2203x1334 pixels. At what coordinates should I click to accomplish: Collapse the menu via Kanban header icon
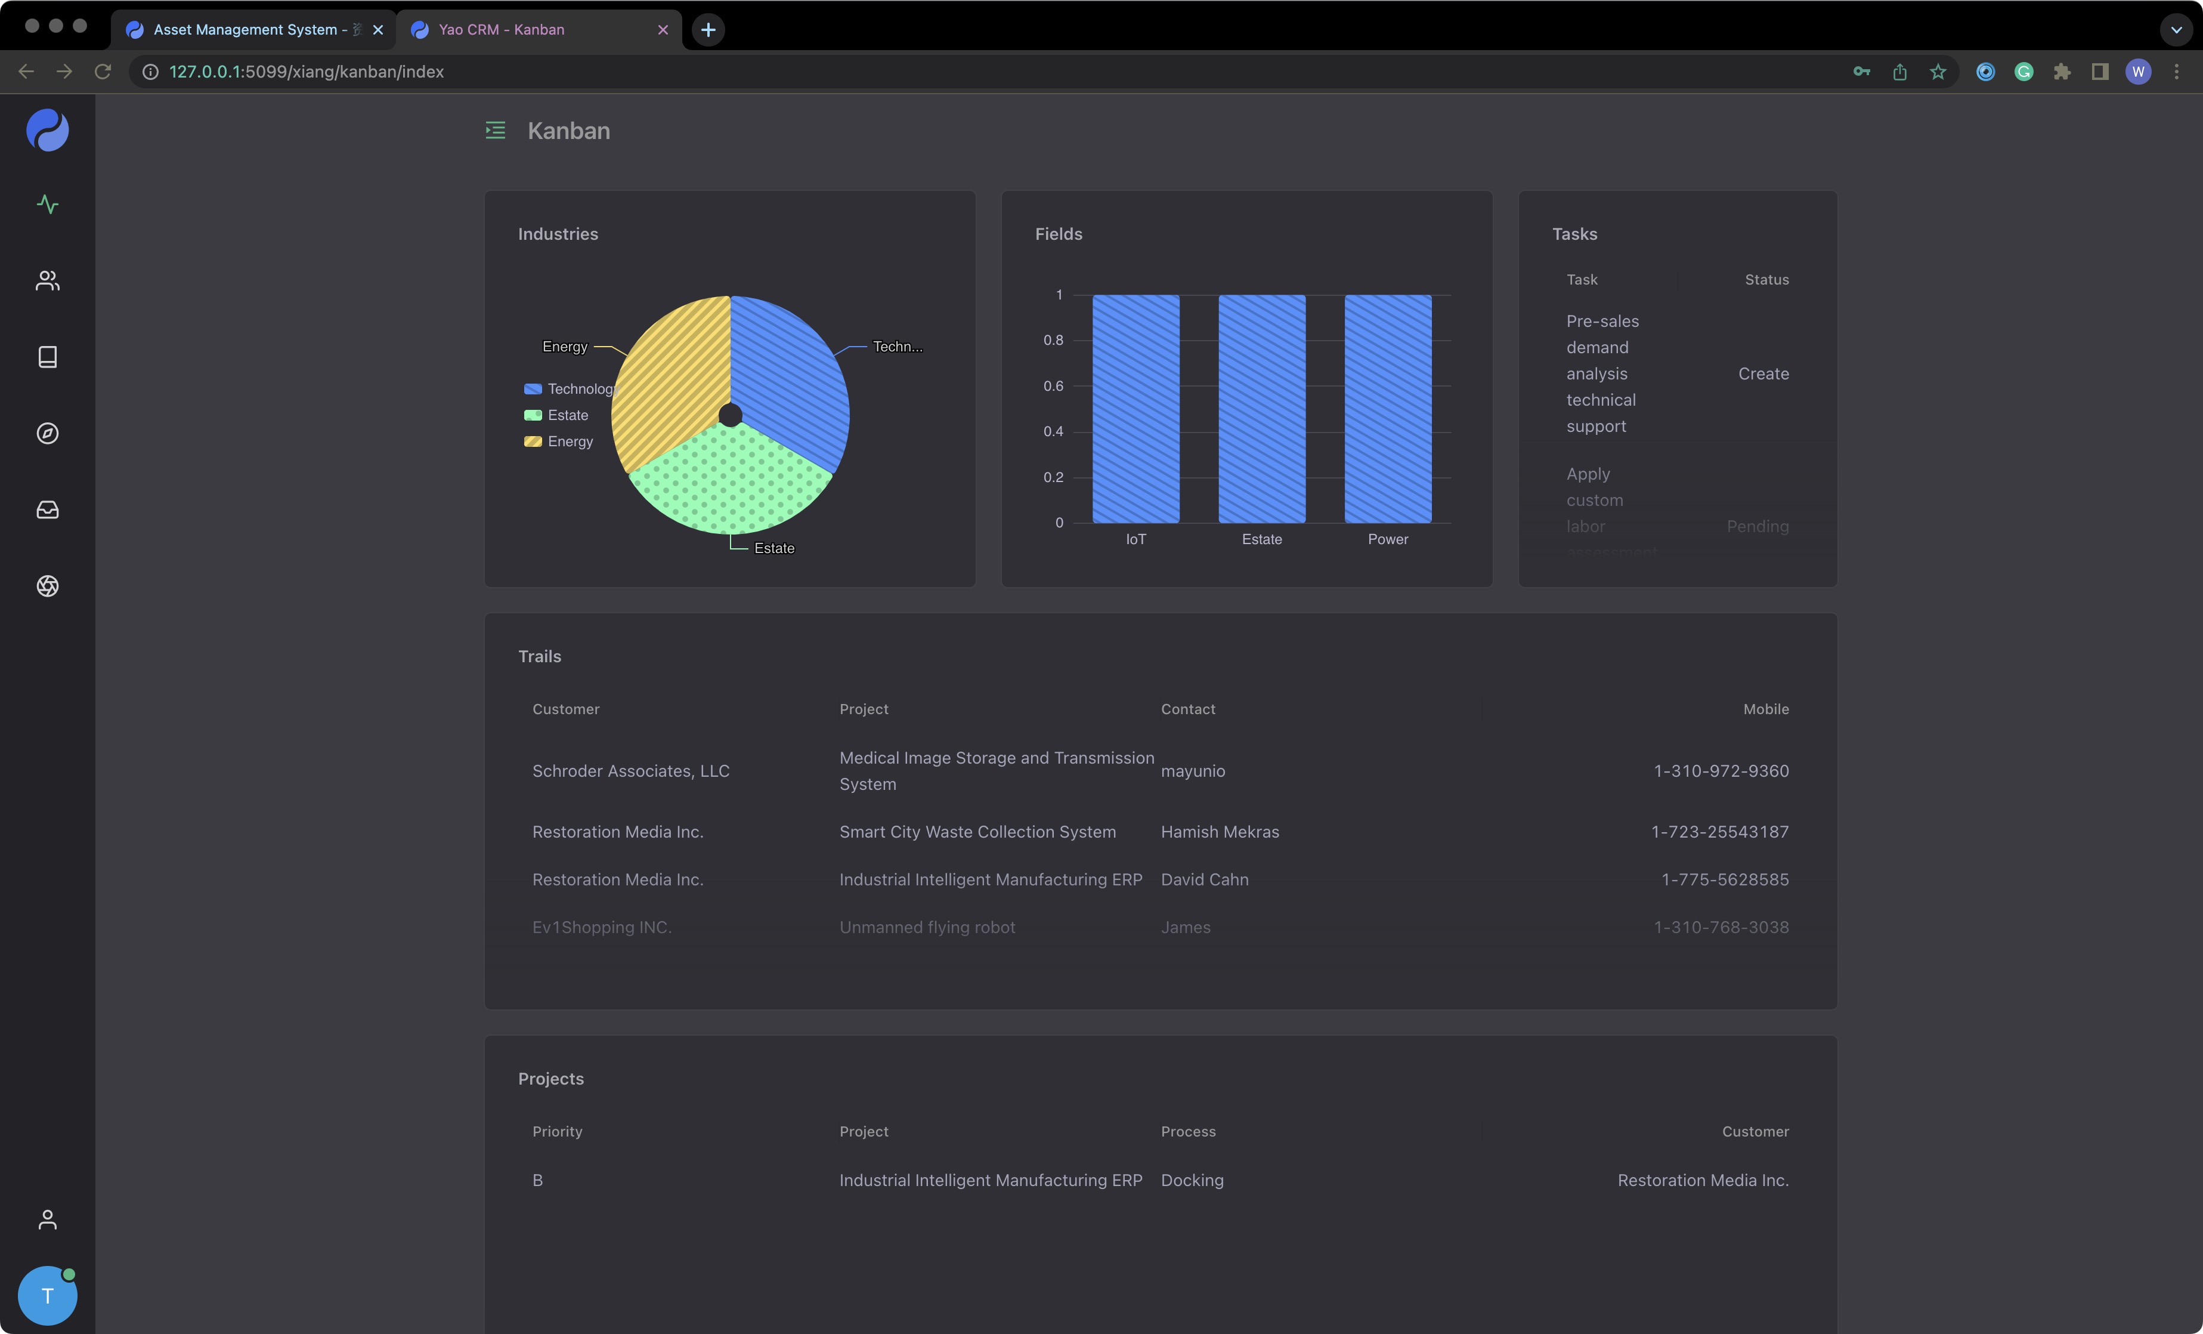point(496,131)
